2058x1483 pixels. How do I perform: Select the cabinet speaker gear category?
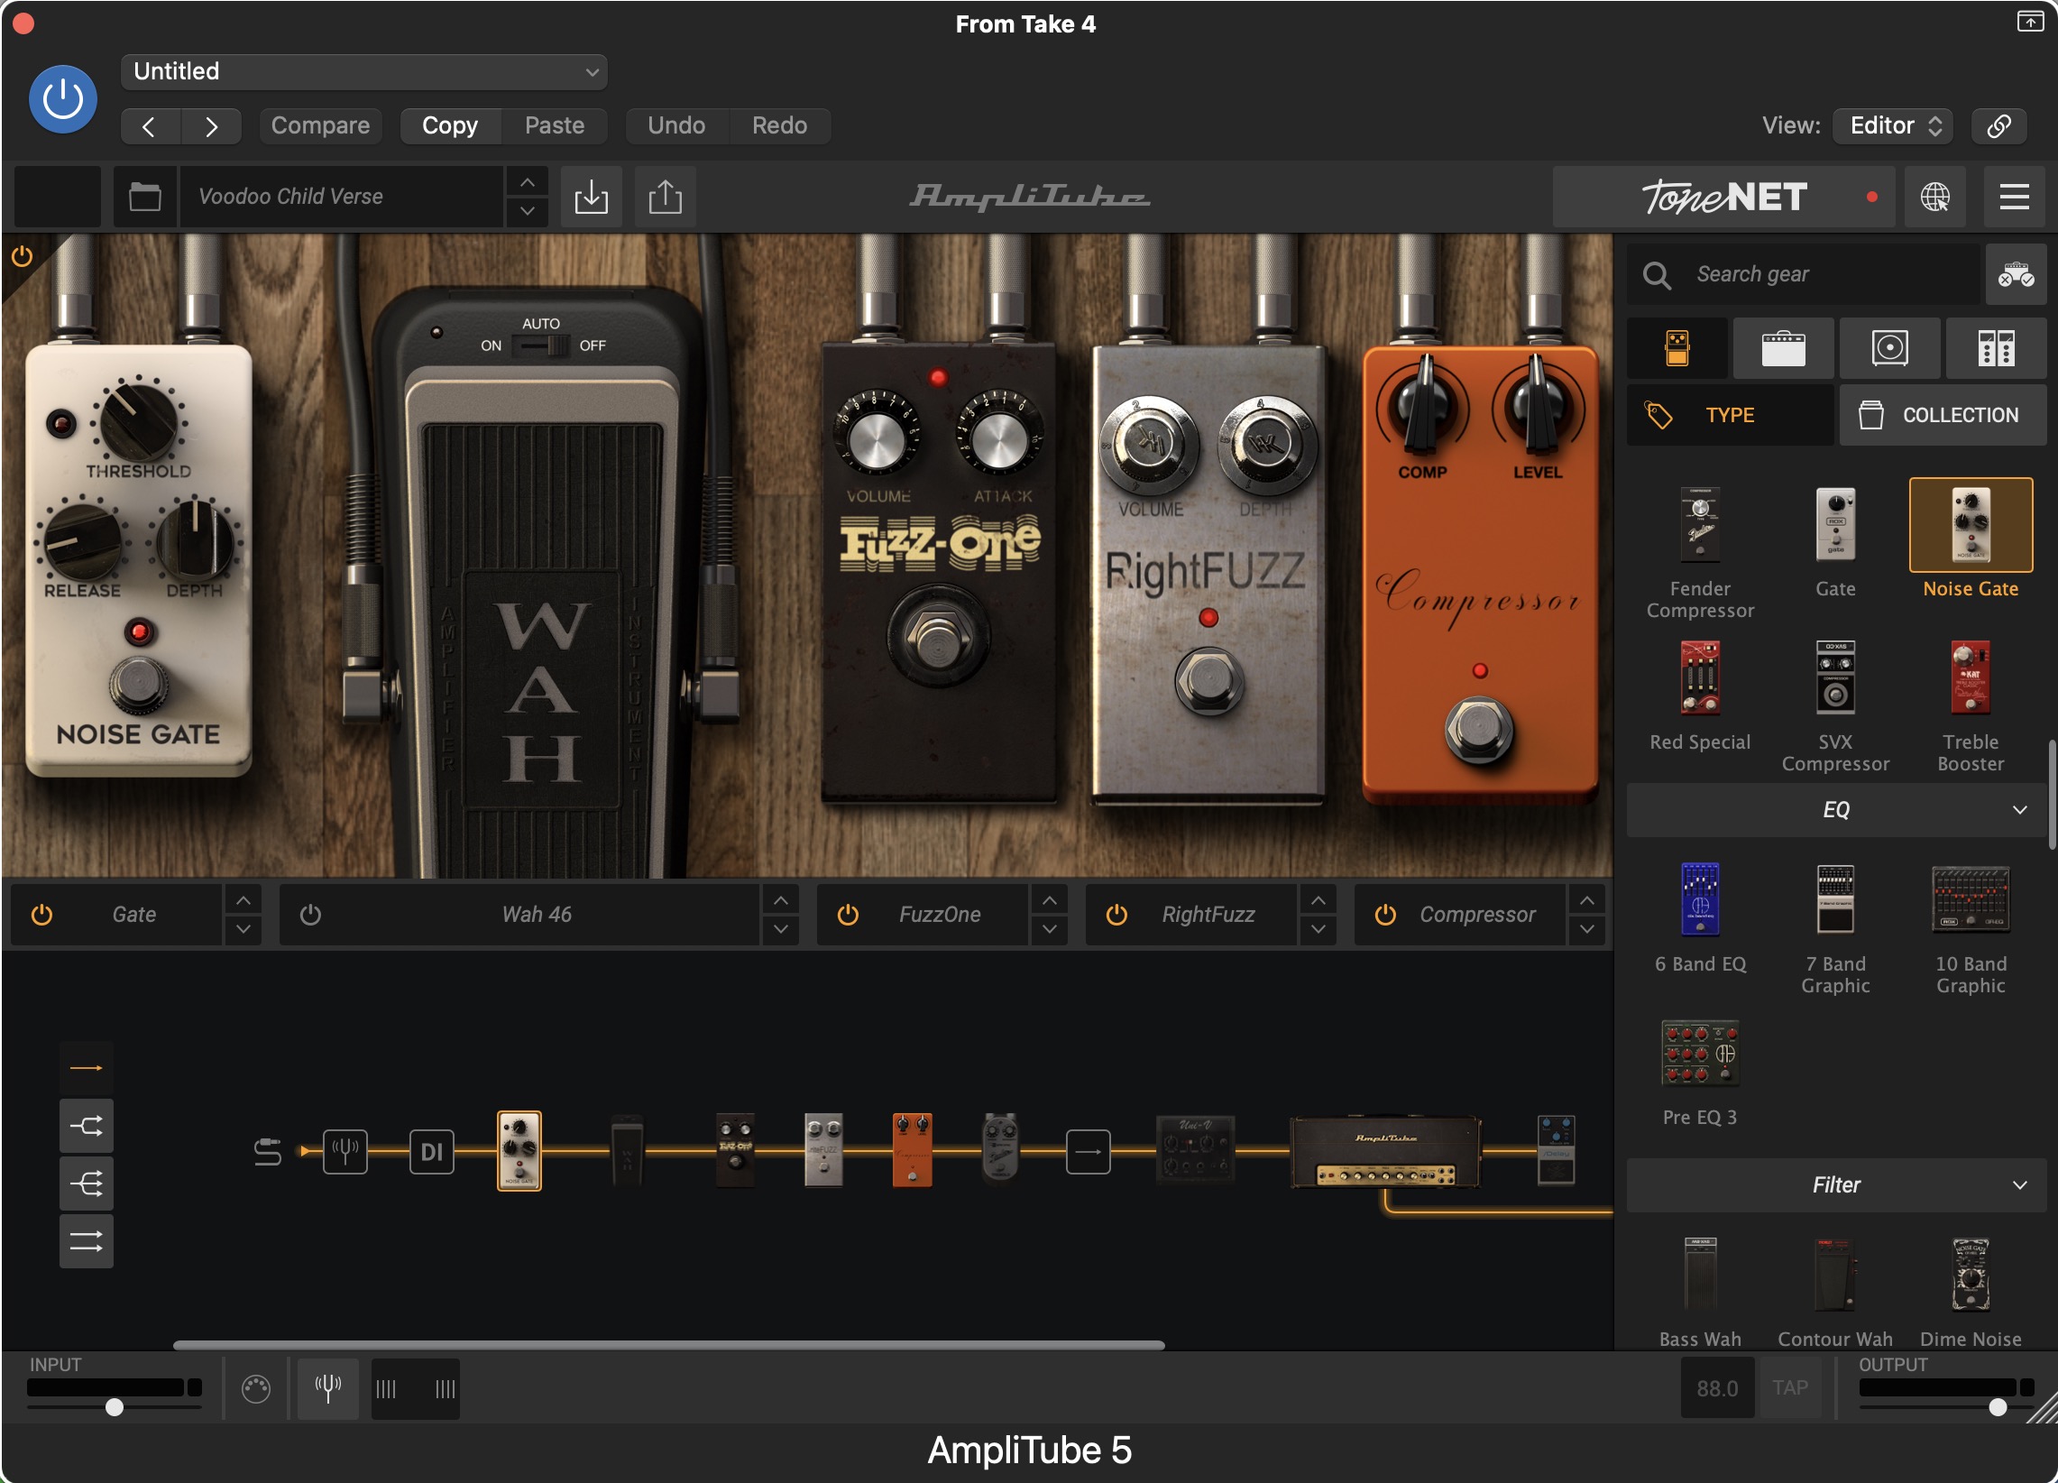click(x=1889, y=348)
